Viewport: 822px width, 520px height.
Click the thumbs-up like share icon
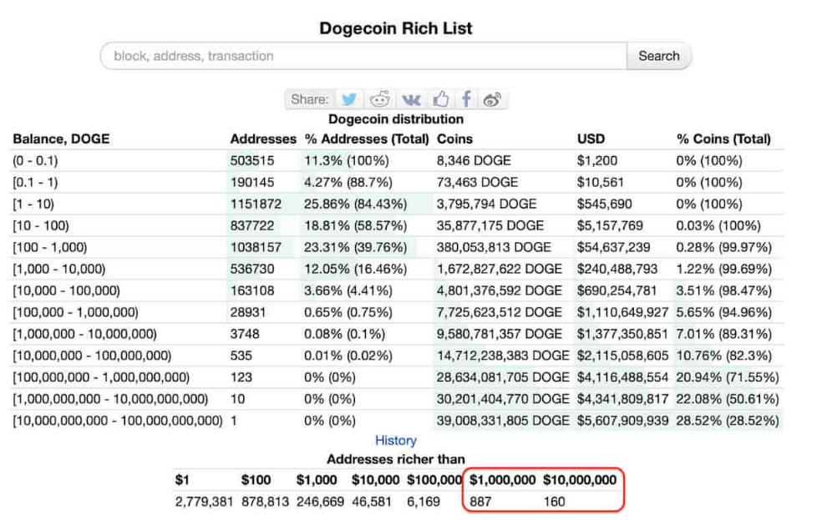[x=440, y=99]
